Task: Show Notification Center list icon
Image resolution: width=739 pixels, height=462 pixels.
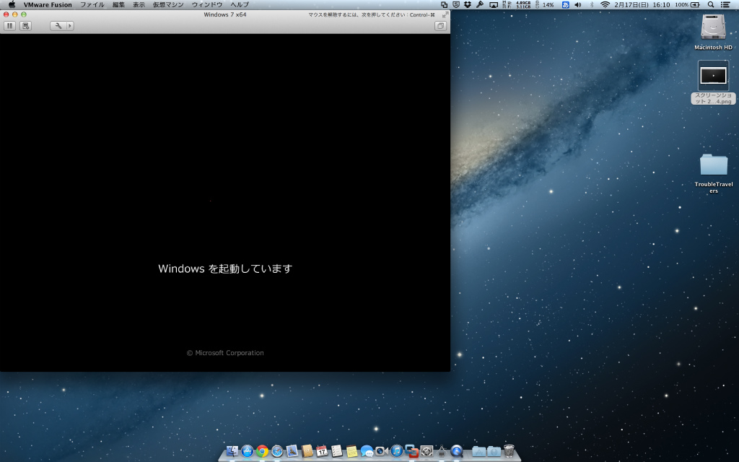Action: tap(726, 5)
